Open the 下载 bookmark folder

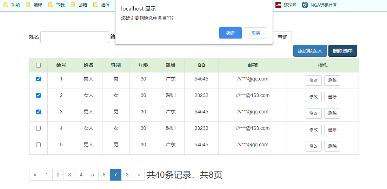pos(57,5)
